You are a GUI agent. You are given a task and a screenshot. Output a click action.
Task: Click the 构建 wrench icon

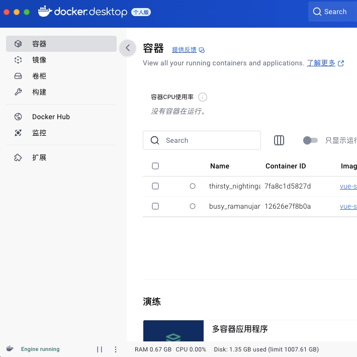coord(18,92)
